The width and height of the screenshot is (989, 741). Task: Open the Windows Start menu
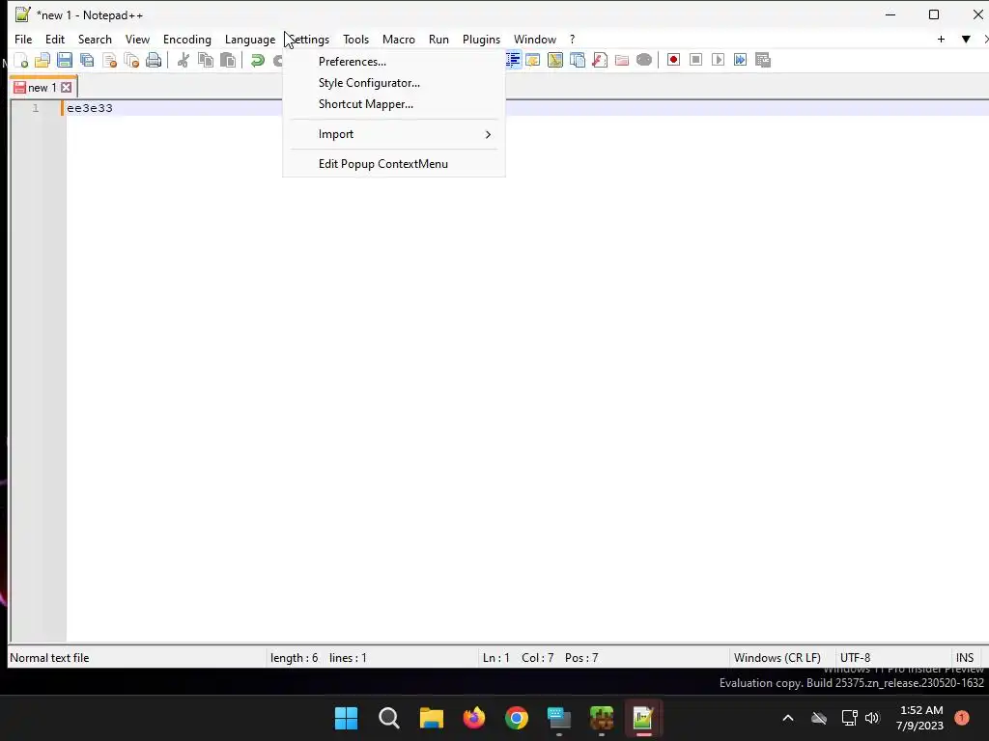[347, 718]
